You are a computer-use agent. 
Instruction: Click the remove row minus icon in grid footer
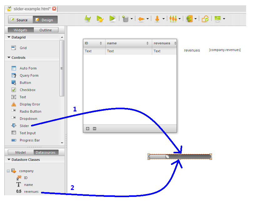[95, 129]
